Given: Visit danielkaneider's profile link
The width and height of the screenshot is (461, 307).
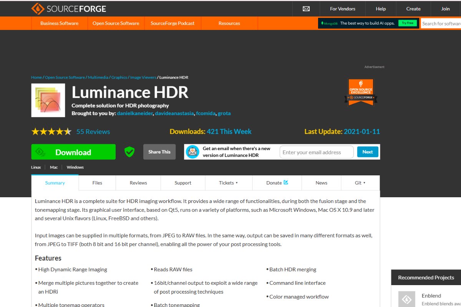Looking at the screenshot, I should coord(134,113).
